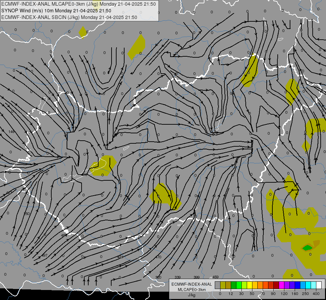Select the '120' legend scale label

(284, 294)
